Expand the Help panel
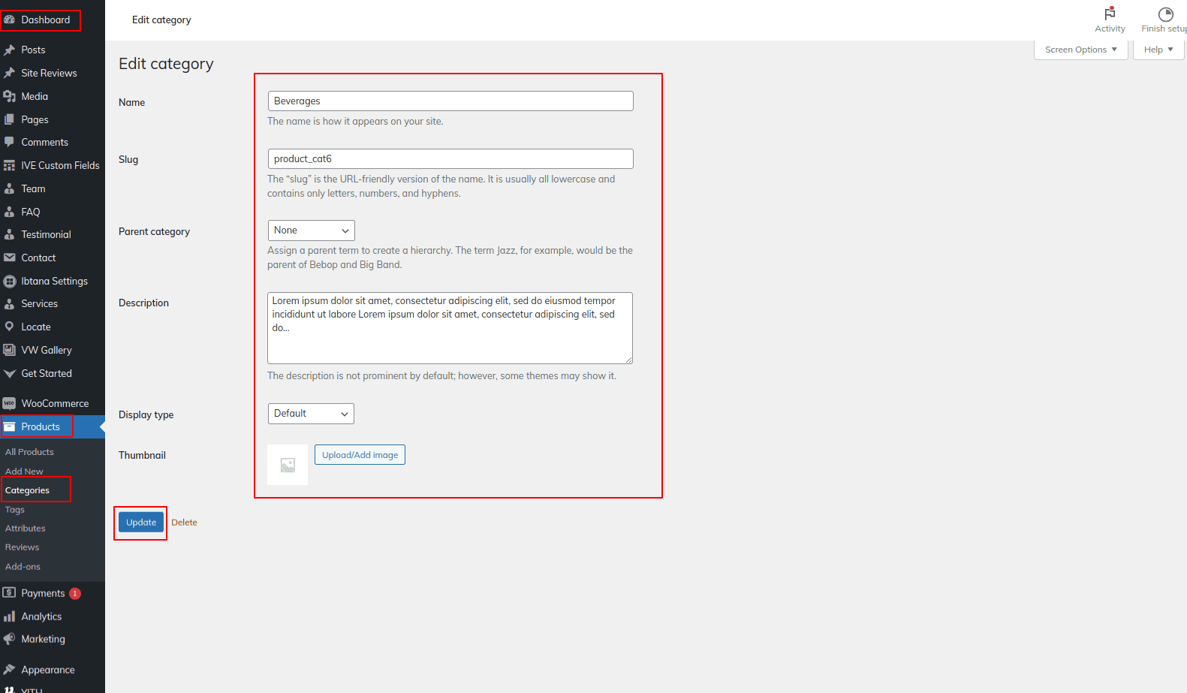The height and width of the screenshot is (693, 1187). point(1158,50)
